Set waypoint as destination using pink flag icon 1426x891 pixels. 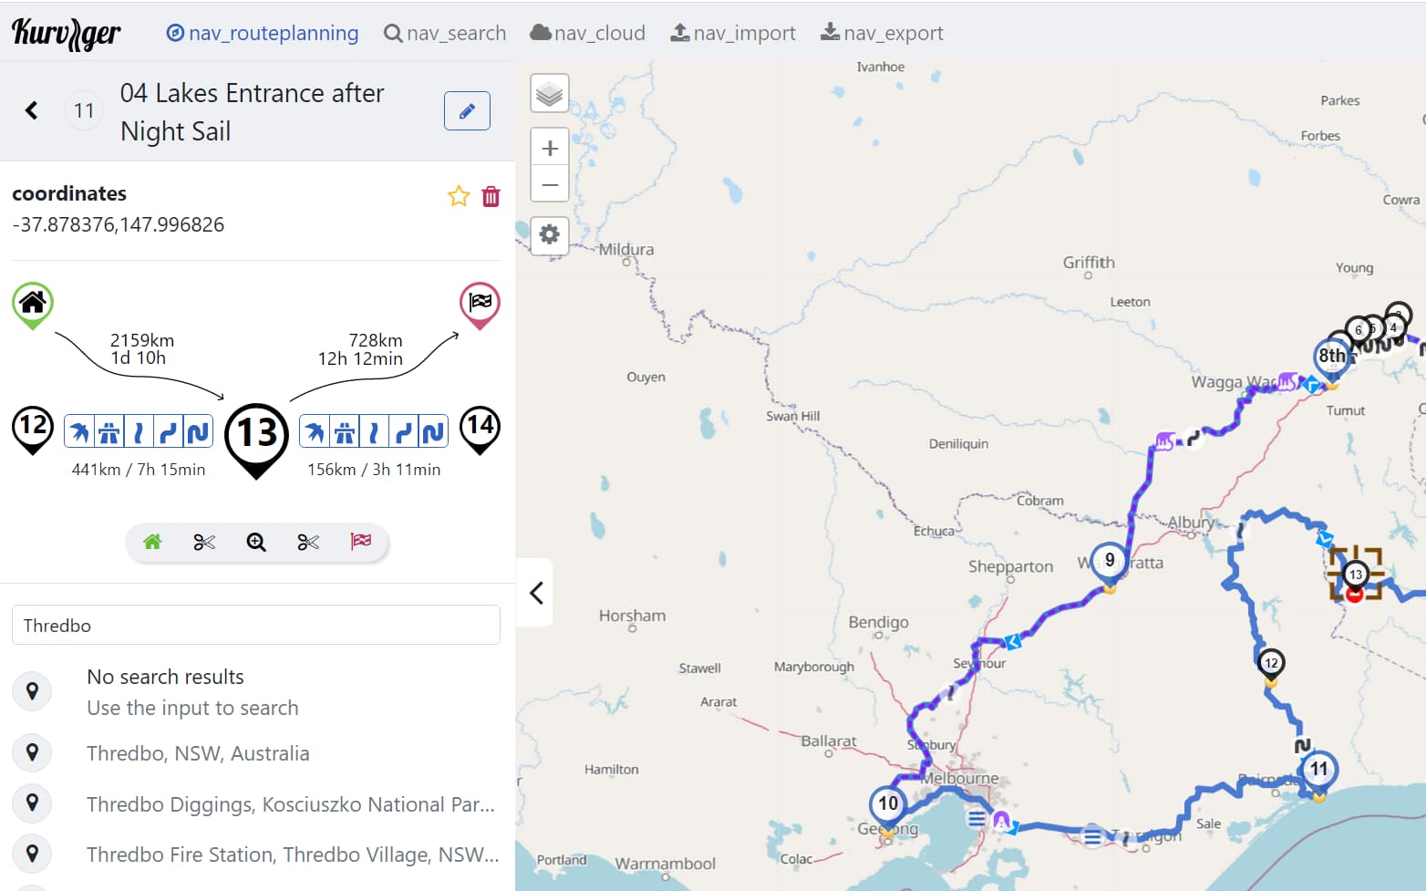[361, 543]
